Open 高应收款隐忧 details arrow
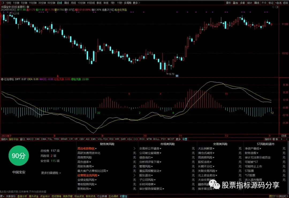Viewport: 289px width, 198px height. tap(134, 149)
